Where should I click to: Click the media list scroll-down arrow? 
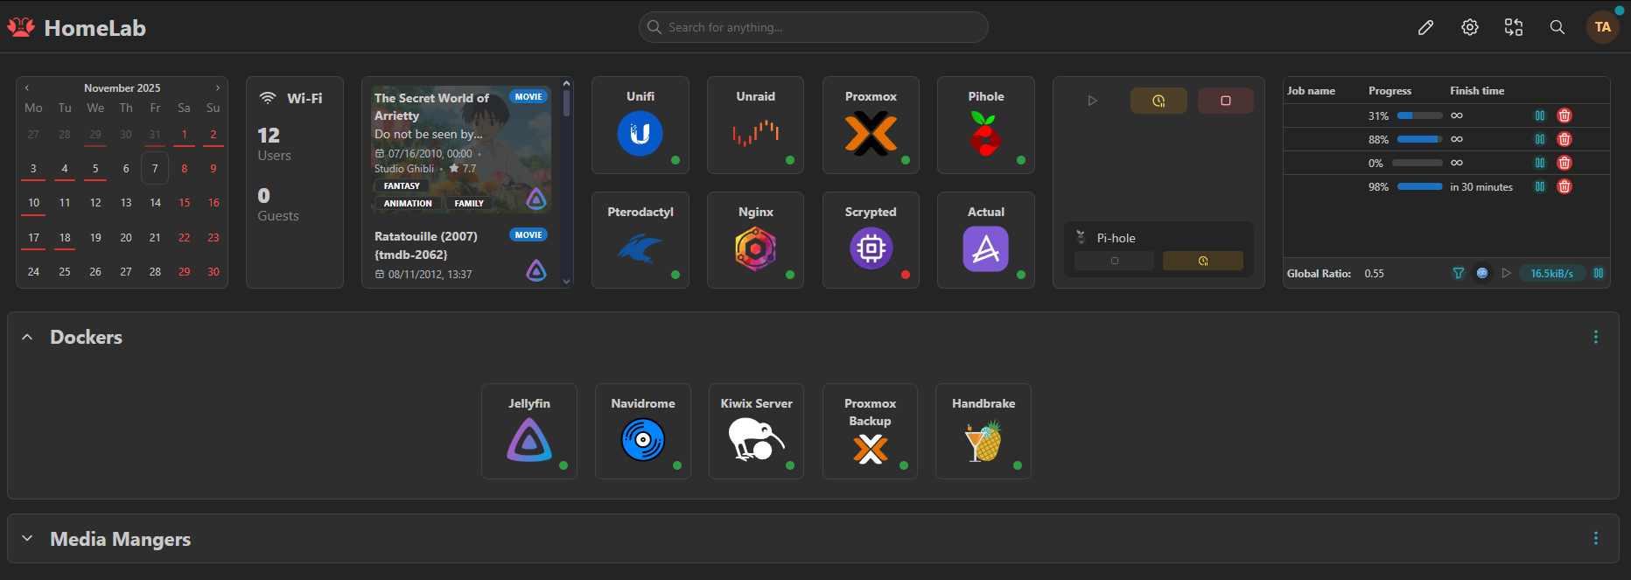click(566, 281)
